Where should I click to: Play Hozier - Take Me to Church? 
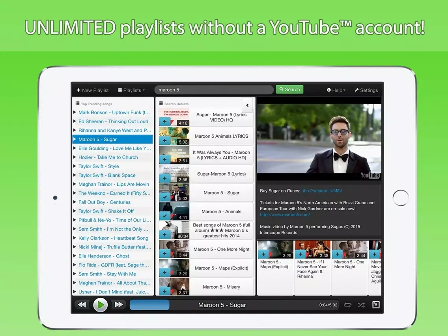[112, 157]
